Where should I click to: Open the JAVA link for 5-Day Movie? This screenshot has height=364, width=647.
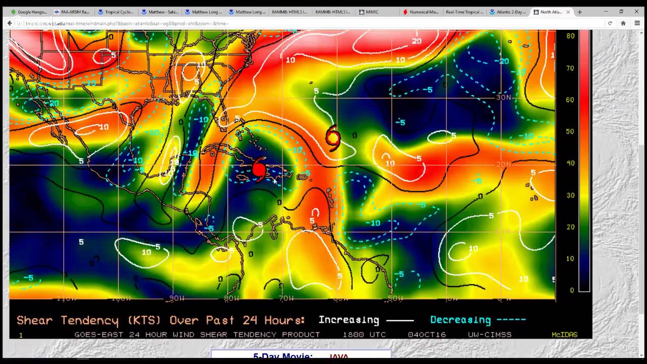click(x=339, y=357)
